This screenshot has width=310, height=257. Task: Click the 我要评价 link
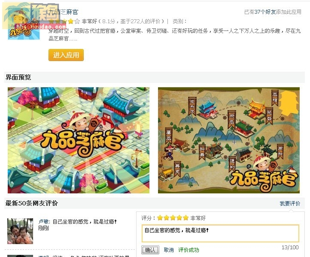(290, 203)
